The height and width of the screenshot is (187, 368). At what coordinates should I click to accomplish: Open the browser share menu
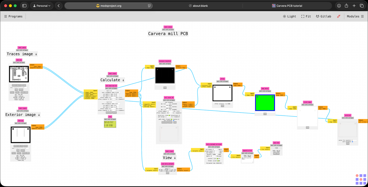pos(346,6)
